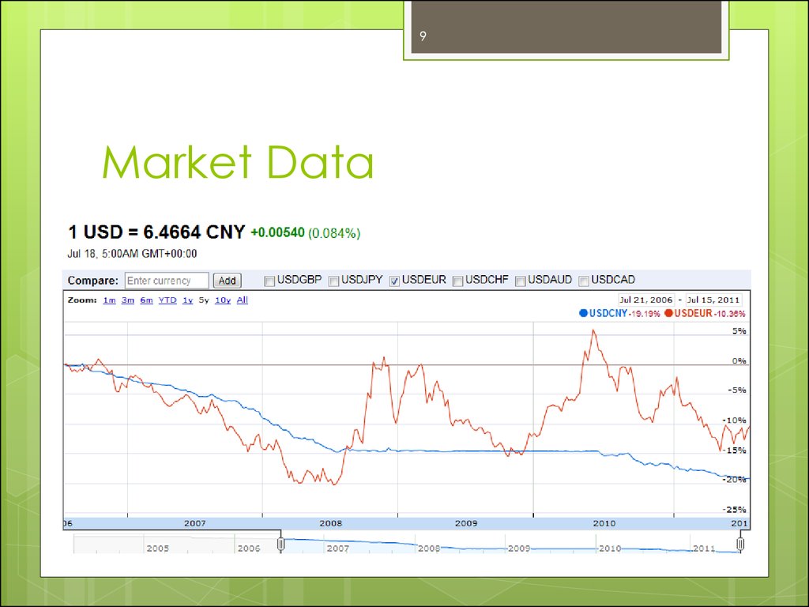The height and width of the screenshot is (607, 809).
Task: Uncheck the USDEUR comparison checkbox
Action: 395,281
